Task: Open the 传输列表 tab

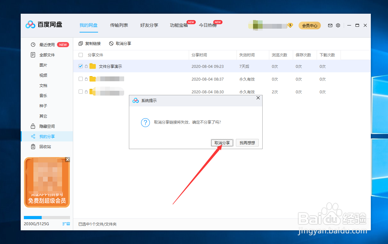Action: (x=119, y=25)
